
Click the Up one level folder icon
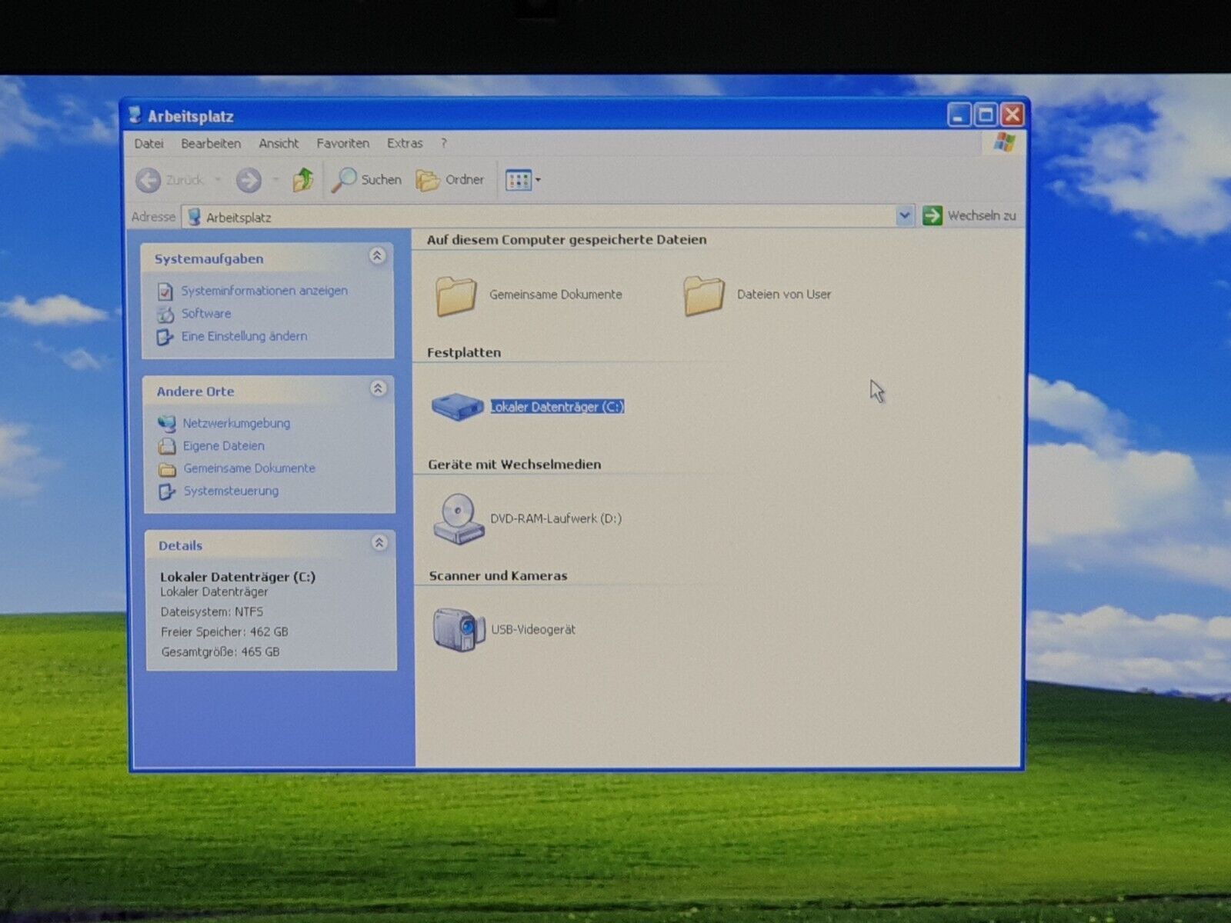[302, 180]
